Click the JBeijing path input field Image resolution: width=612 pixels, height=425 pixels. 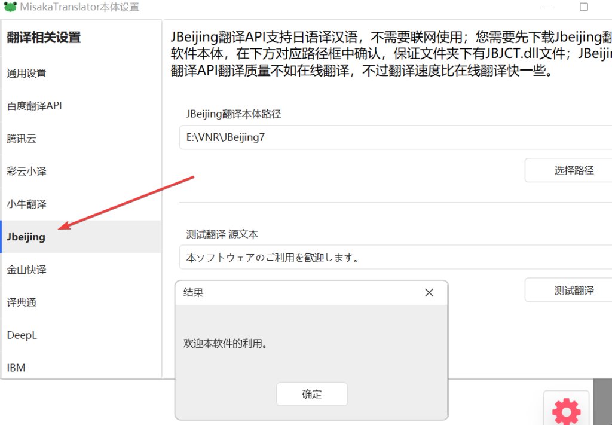pyautogui.click(x=394, y=137)
